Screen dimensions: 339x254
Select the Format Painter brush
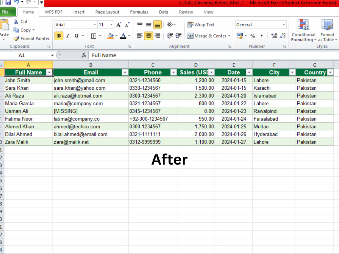[16, 39]
